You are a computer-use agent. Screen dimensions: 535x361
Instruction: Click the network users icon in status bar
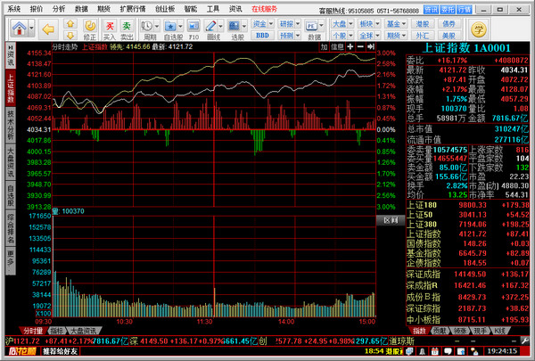(x=474, y=351)
